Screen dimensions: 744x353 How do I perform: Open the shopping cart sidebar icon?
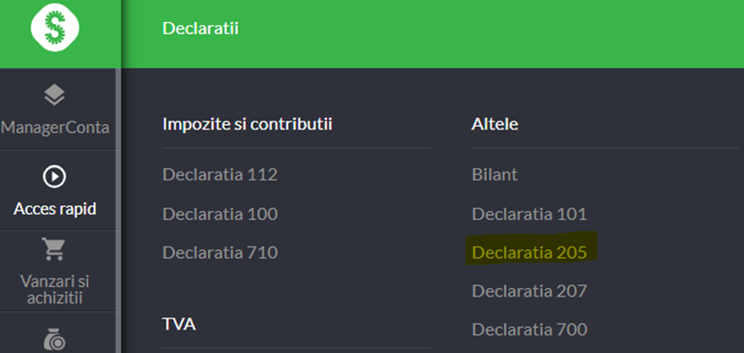pyautogui.click(x=54, y=248)
